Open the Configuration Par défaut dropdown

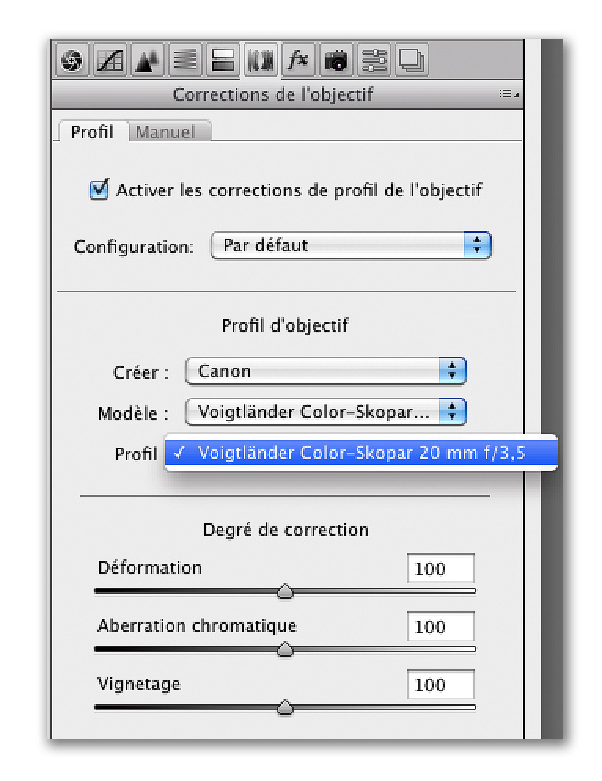(x=351, y=245)
